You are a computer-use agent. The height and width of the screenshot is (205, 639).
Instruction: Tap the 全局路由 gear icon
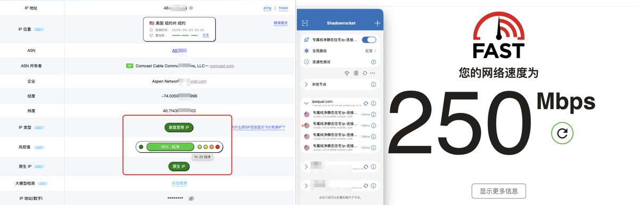tap(306, 51)
